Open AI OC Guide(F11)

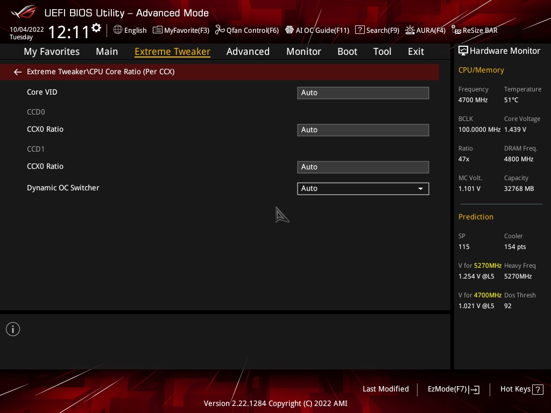(317, 30)
